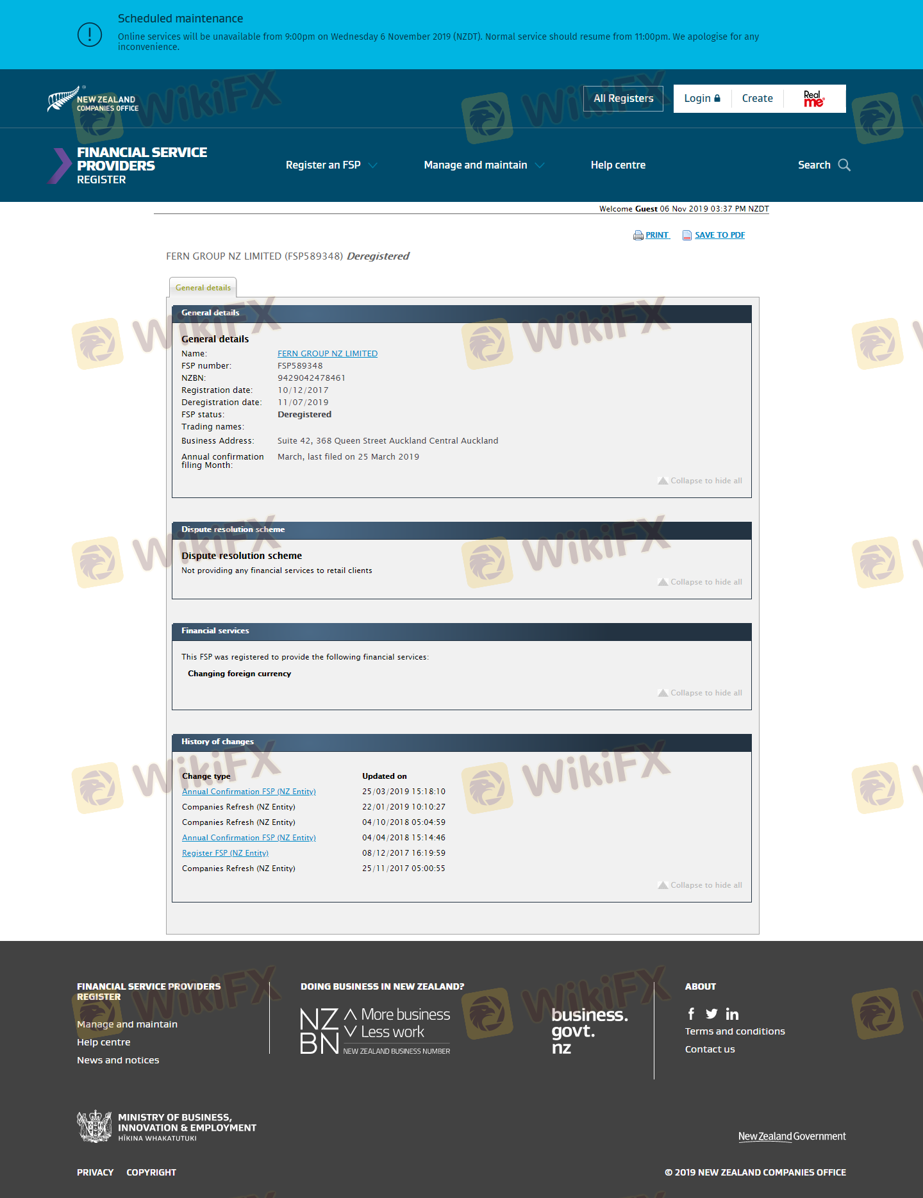Viewport: 923px width, 1198px height.
Task: Collapse the History of changes section
Action: (699, 885)
